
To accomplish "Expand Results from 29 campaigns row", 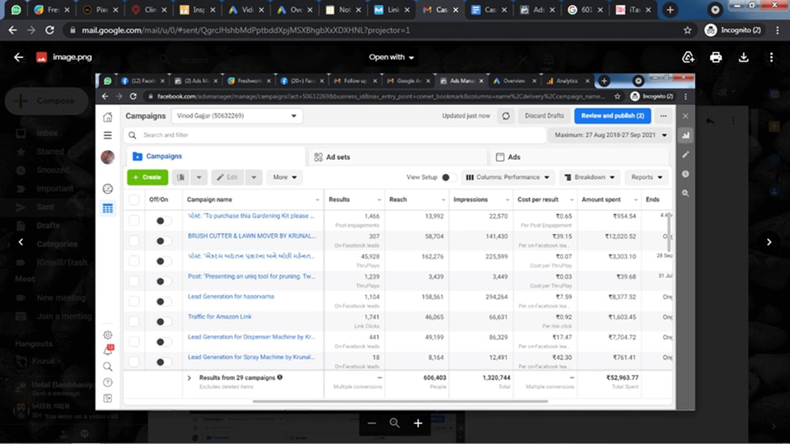I will pos(189,378).
